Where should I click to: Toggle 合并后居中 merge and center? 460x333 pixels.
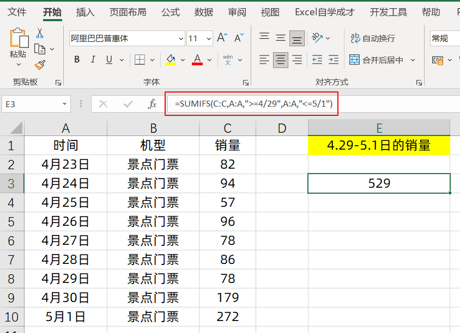[377, 60]
